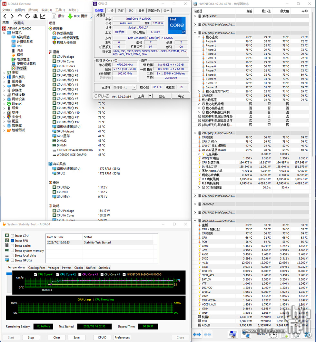Toggle the KINGSTON SA2000M81000G graph checkbox

(x=124, y=274)
